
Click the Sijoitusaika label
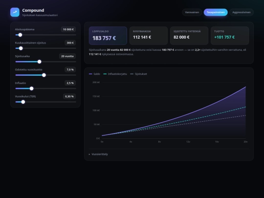click(x=22, y=56)
